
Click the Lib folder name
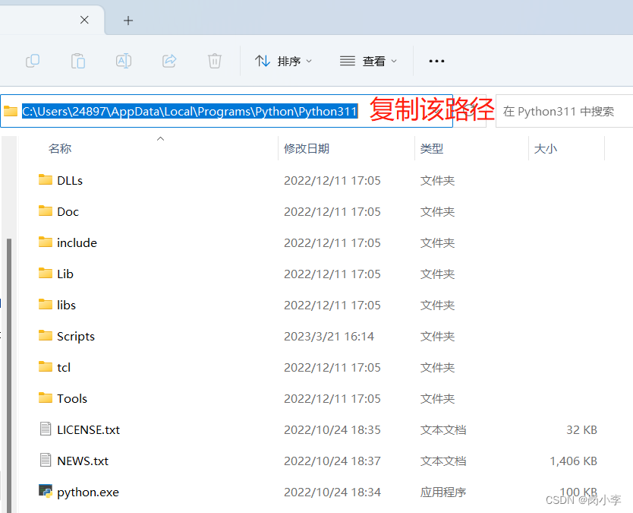[x=65, y=274]
